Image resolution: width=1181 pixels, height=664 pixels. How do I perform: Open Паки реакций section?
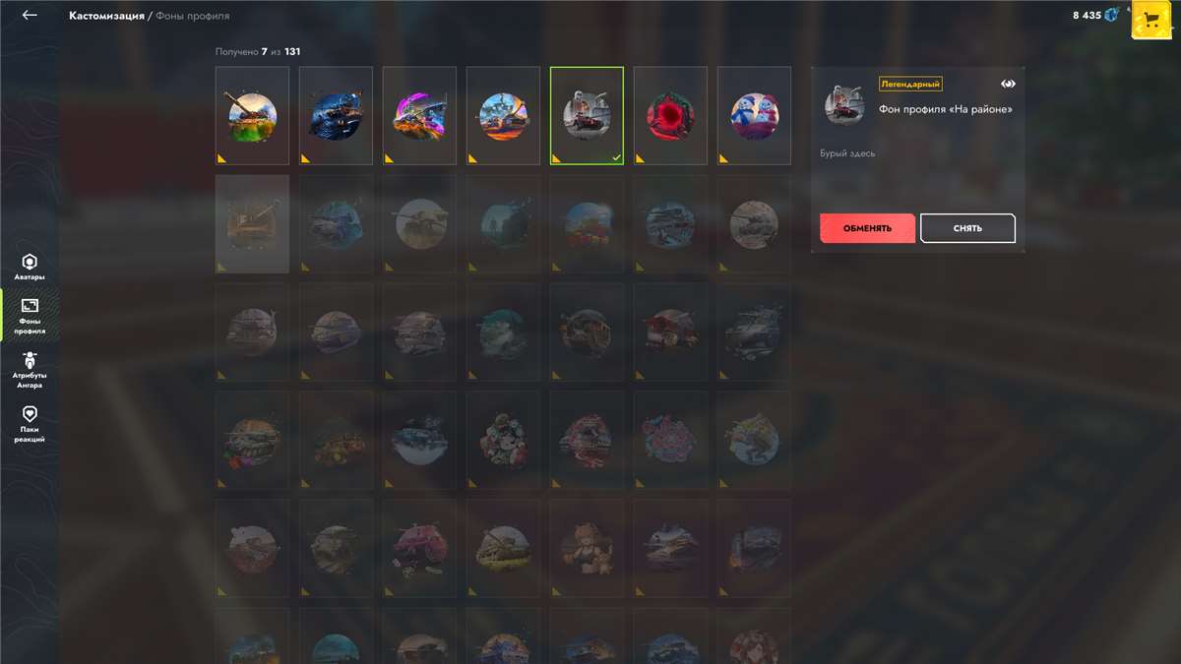[x=30, y=425]
